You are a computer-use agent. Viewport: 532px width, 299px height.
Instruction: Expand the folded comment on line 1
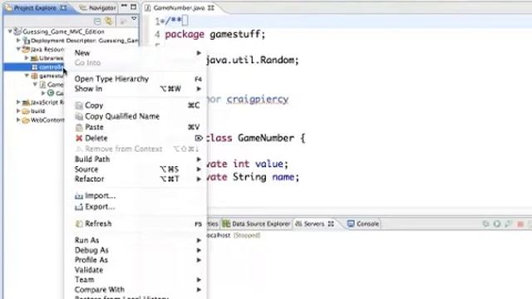(162, 21)
